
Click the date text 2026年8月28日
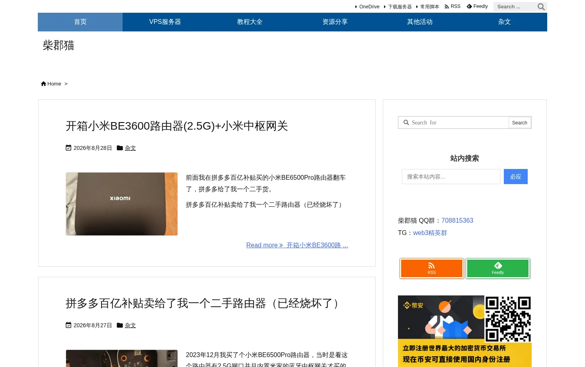pyautogui.click(x=93, y=148)
